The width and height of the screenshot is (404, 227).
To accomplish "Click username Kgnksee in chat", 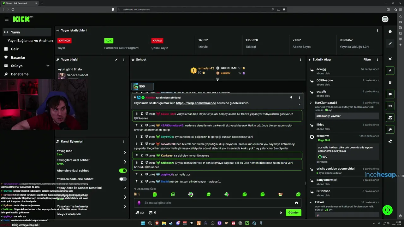I will [167, 155].
